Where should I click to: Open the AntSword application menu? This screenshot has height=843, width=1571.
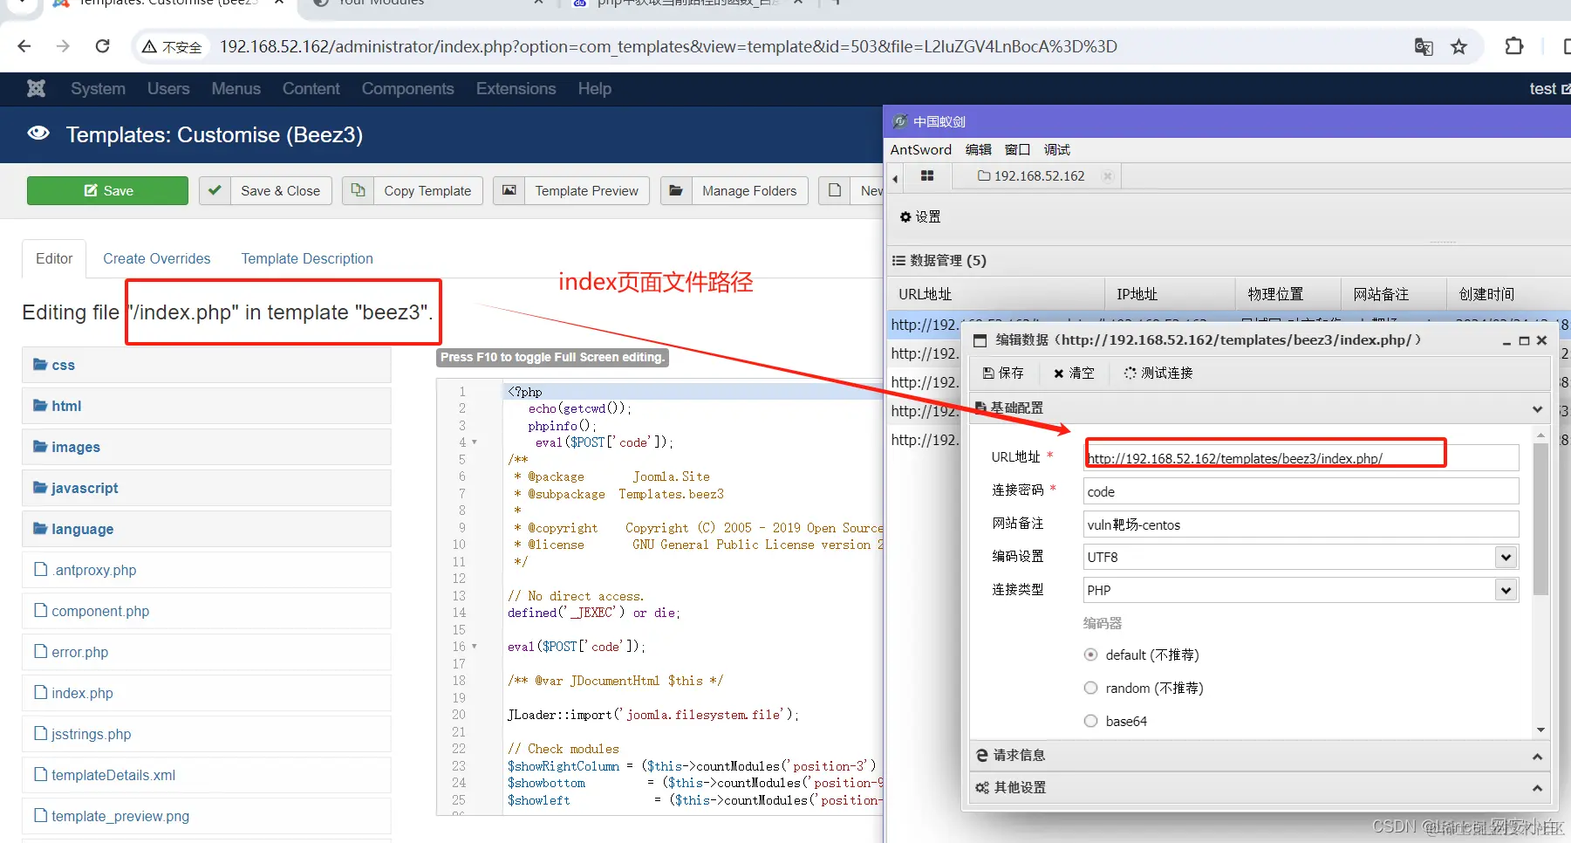click(921, 150)
